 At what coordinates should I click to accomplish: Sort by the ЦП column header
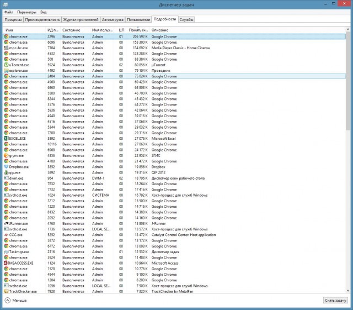(x=120, y=30)
